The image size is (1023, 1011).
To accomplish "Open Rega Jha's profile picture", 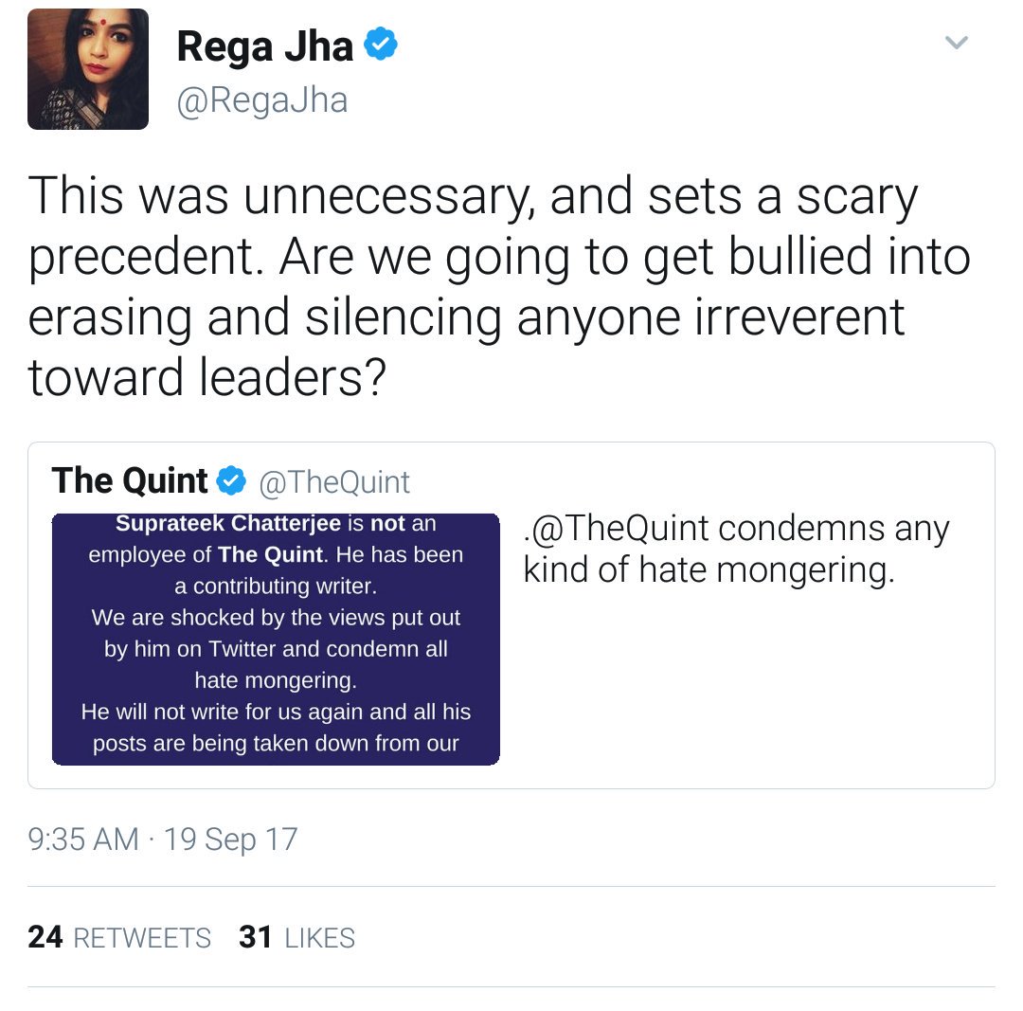I will pyautogui.click(x=88, y=69).
